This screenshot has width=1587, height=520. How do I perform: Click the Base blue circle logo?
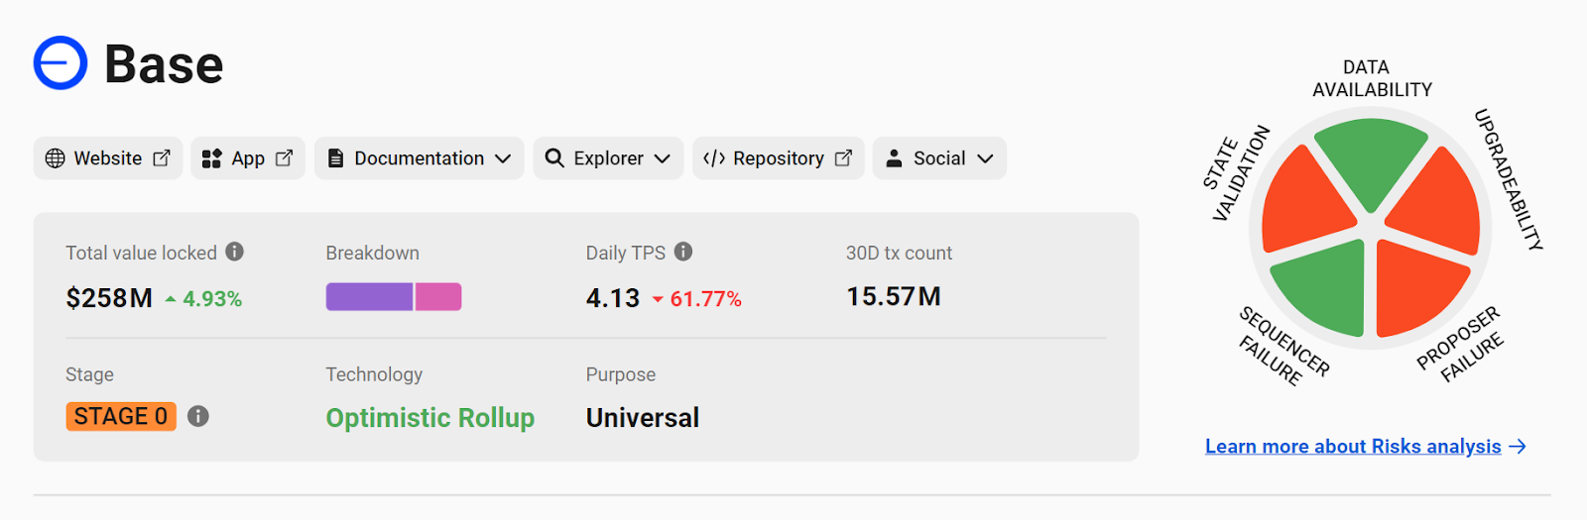pyautogui.click(x=61, y=63)
